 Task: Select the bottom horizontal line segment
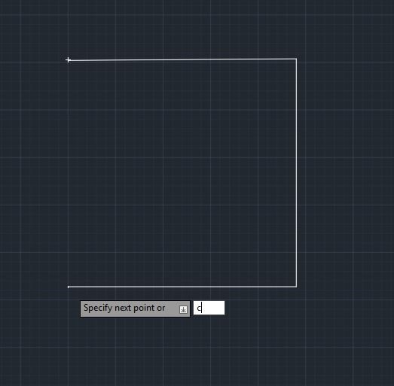tap(182, 287)
